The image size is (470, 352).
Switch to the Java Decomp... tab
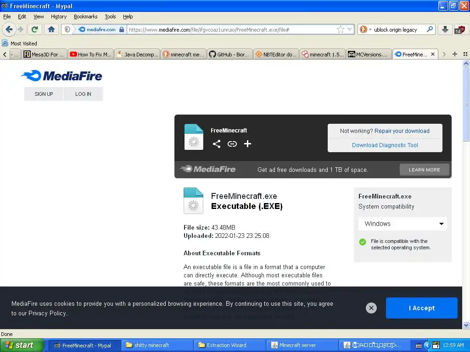pos(137,54)
